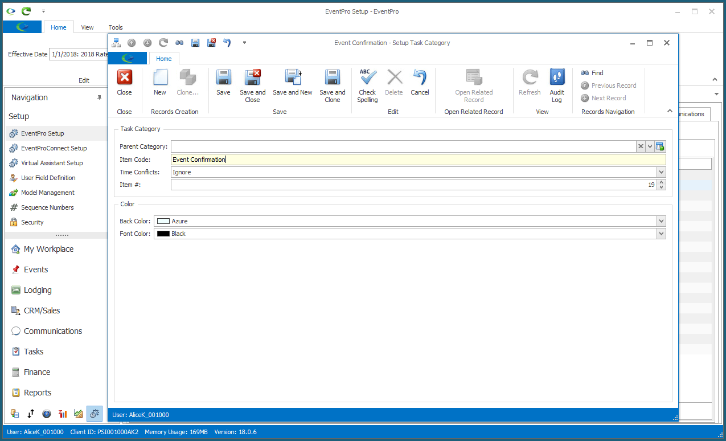
Task: Select the dialog Home ribbon tab
Action: tap(164, 58)
